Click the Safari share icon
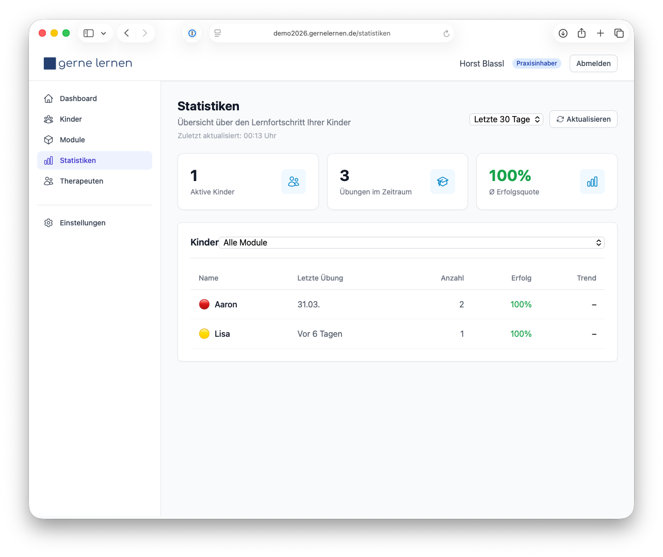The height and width of the screenshot is (557, 663). click(581, 33)
